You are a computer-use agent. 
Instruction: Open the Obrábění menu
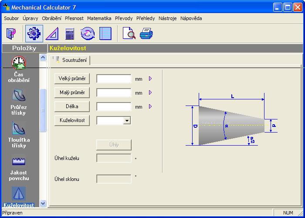51,18
